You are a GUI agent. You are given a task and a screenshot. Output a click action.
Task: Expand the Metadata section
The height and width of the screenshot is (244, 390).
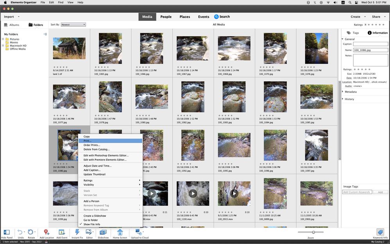click(342, 91)
